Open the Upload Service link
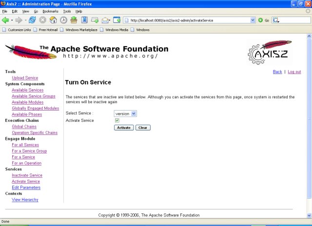The width and height of the screenshot is (312, 226). point(25,78)
